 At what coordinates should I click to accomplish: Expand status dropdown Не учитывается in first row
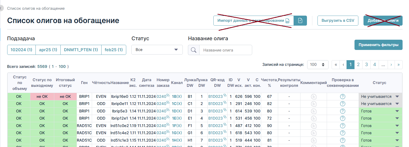coord(397,97)
